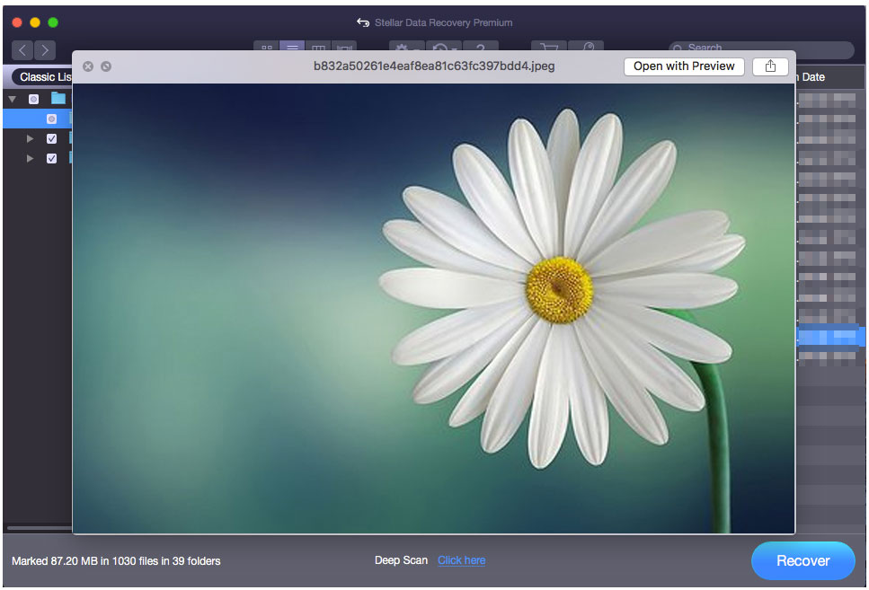
Task: Click the share icon in preview header
Action: coord(770,66)
